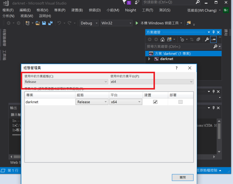Click the notifications flag icon in title bar
Screen dimensions: 233x184
[x=124, y=2]
